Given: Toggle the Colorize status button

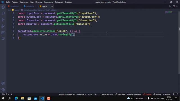Looking at the screenshot, I should (147, 94).
